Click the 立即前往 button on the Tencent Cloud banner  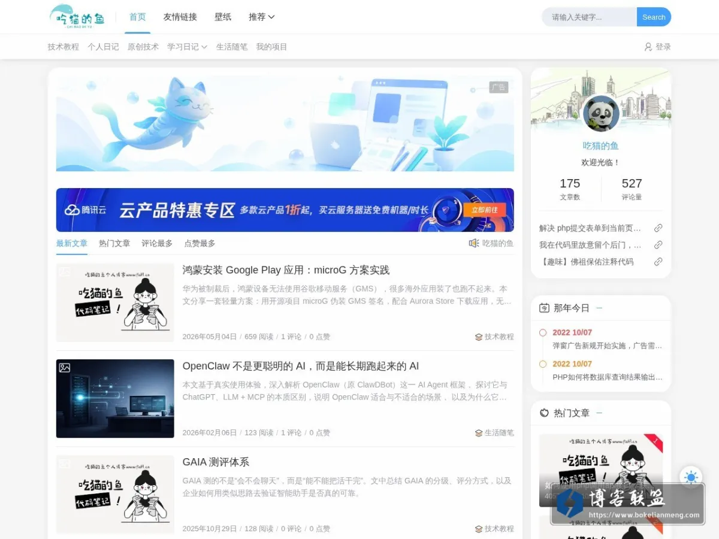pos(484,210)
